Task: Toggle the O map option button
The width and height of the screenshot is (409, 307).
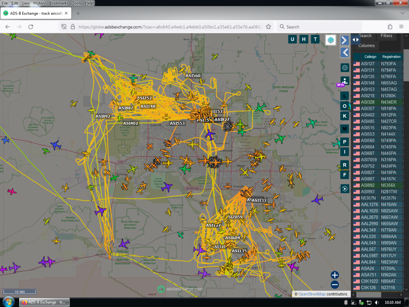Action: tap(345, 106)
